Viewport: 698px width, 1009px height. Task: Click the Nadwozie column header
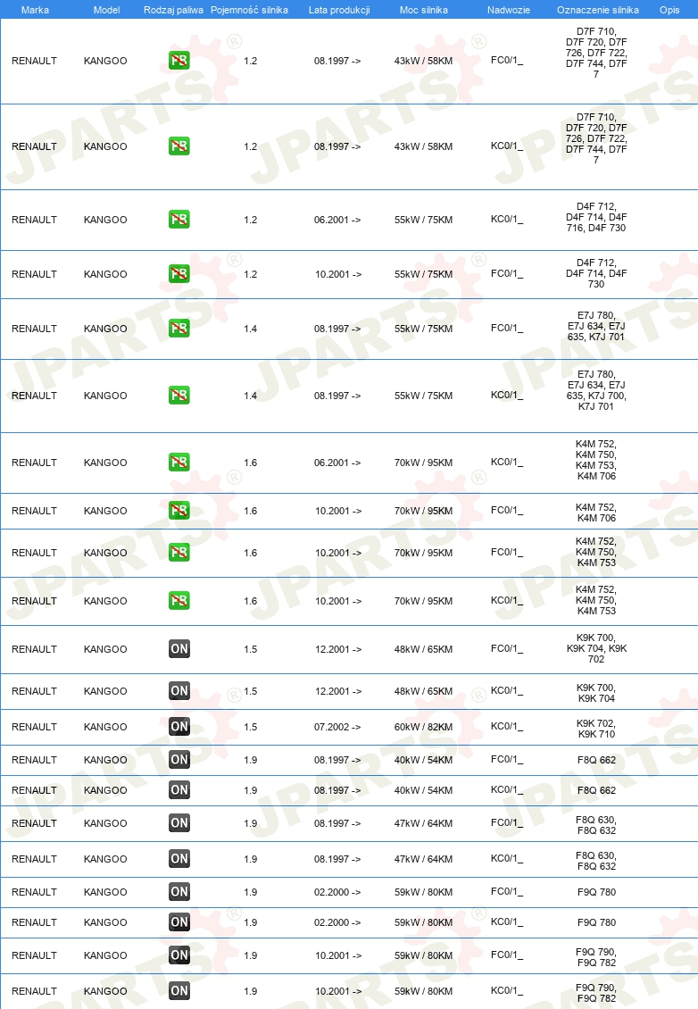pyautogui.click(x=508, y=10)
